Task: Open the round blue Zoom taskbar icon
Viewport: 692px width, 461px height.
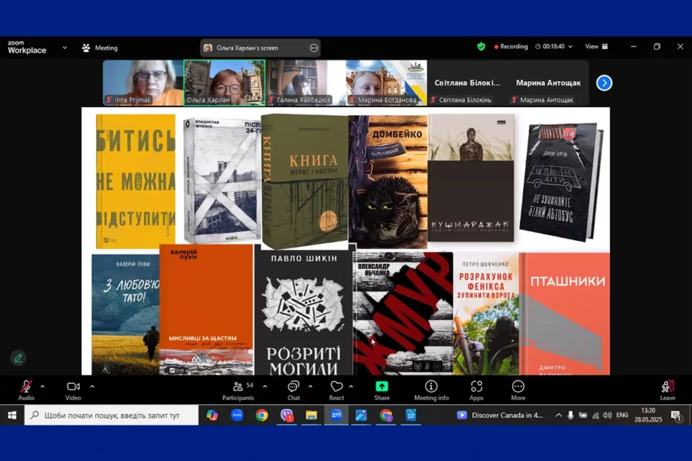Action: (x=237, y=415)
